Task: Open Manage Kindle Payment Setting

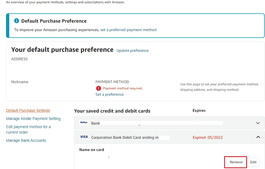Action: click(33, 119)
